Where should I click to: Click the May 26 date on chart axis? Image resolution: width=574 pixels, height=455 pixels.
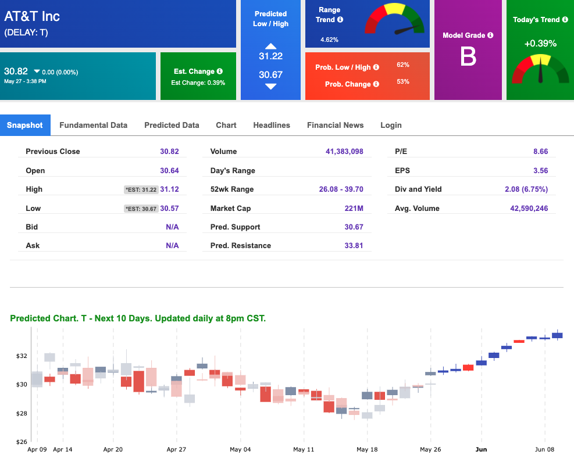[x=430, y=449]
